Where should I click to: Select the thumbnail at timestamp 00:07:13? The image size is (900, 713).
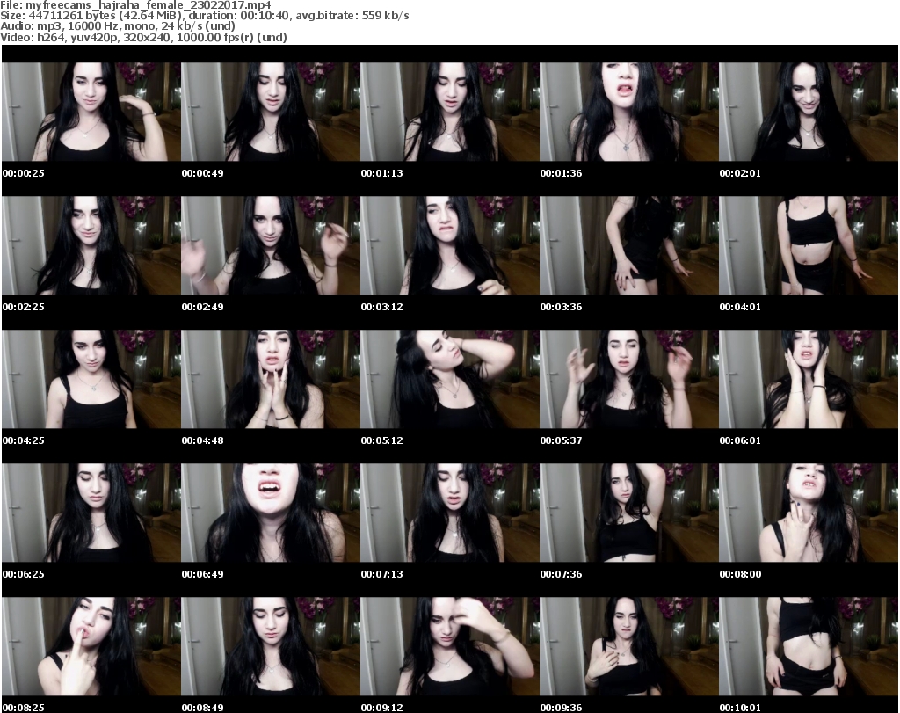click(449, 513)
